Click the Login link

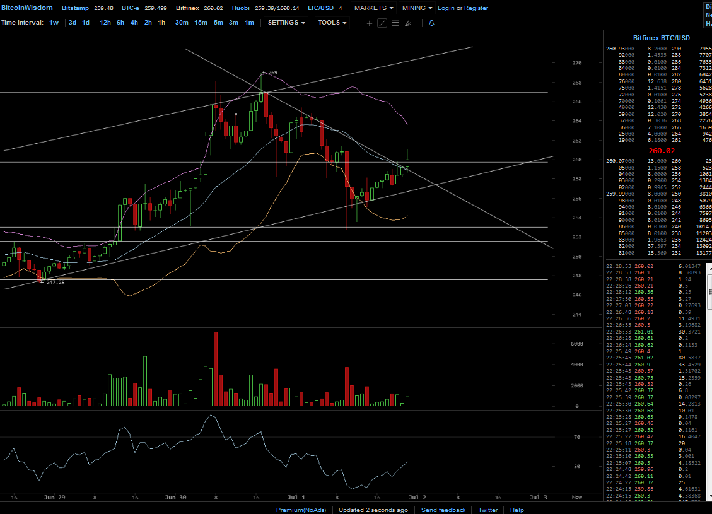[x=446, y=8]
